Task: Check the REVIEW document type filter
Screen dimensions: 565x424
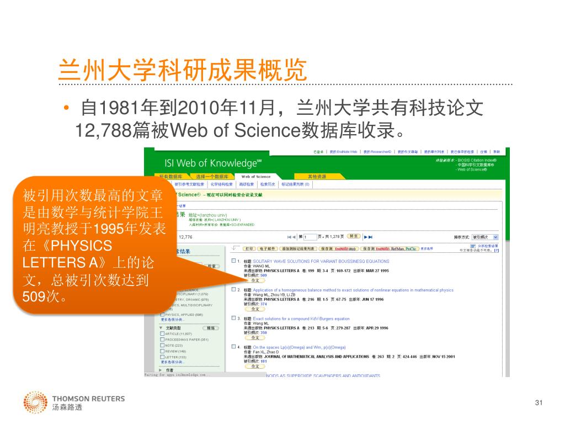Action: click(162, 351)
